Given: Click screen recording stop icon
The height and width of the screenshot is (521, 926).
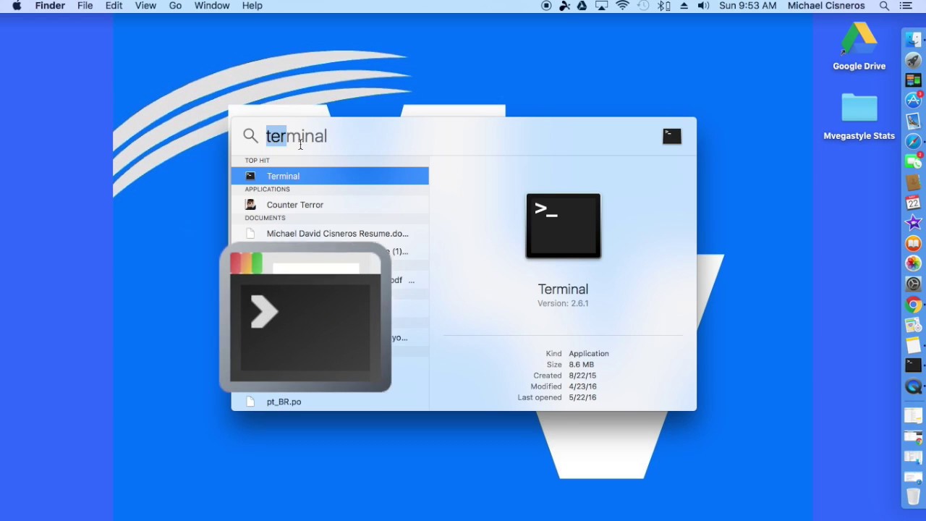Looking at the screenshot, I should 546,6.
